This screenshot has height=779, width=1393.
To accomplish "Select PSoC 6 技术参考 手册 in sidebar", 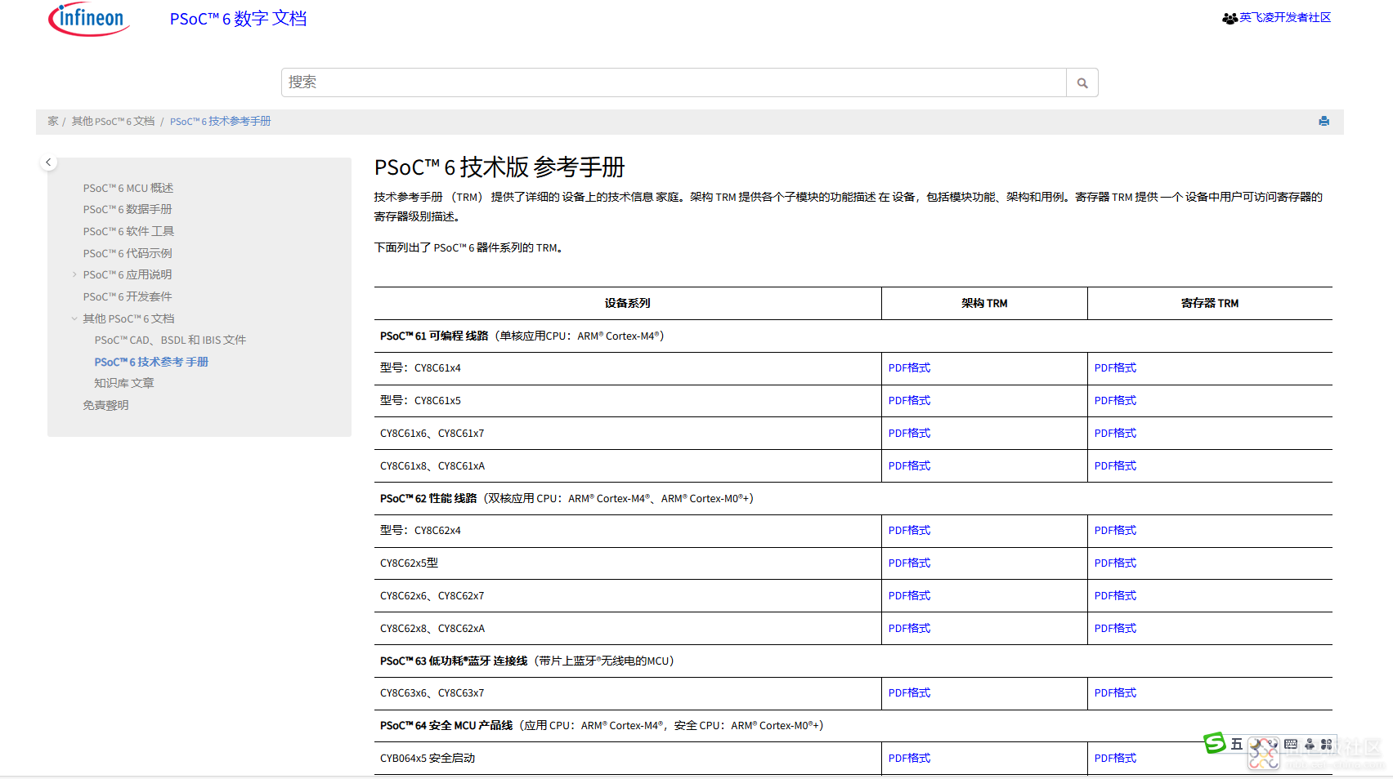I will 151,362.
